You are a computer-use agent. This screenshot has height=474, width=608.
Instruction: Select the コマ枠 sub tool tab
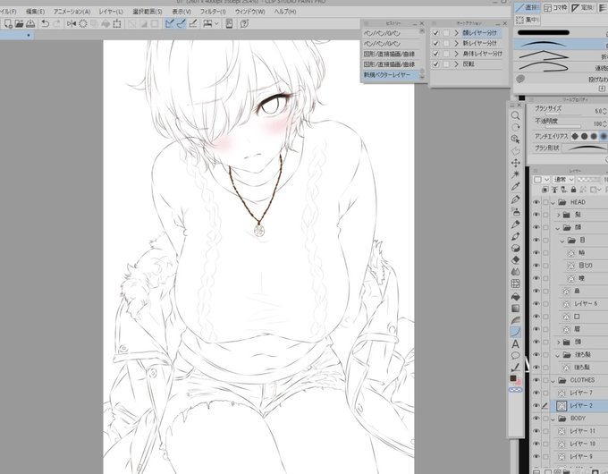coord(555,8)
